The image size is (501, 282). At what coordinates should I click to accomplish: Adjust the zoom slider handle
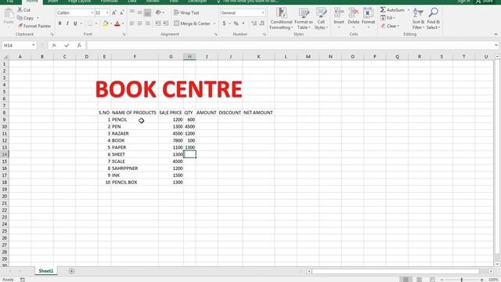pyautogui.click(x=462, y=280)
